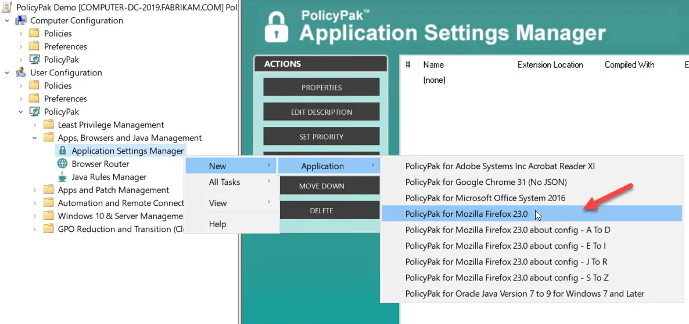This screenshot has height=324, width=689.
Task: Select PolicyPak for Oracle Java Version 7 to 9
Action: click(x=532, y=293)
